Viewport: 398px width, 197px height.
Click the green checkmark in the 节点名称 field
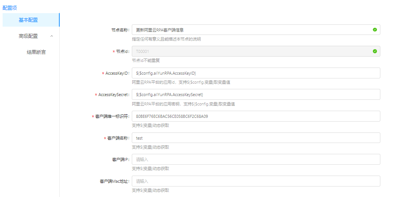[375, 30]
